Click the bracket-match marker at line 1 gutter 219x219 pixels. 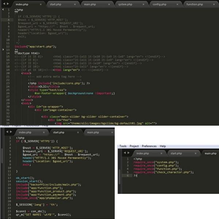(x=3, y=9)
